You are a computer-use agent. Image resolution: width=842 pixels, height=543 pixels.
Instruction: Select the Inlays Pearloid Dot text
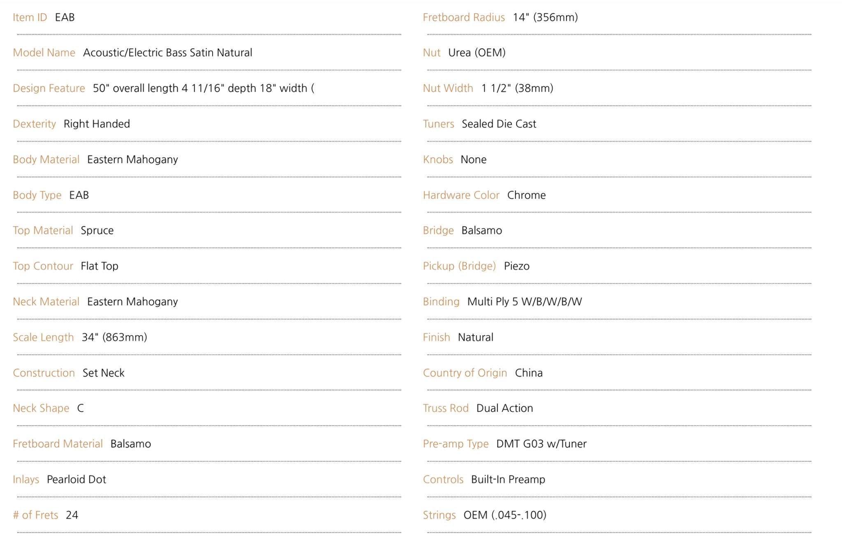[76, 479]
